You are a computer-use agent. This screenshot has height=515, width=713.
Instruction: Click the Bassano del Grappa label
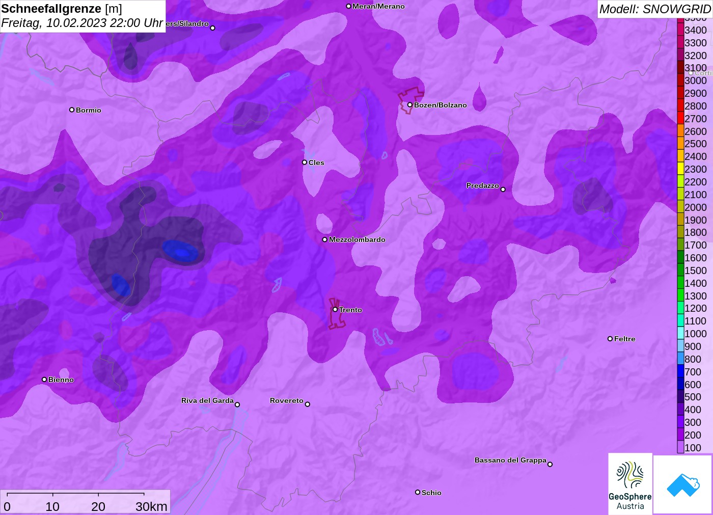(510, 460)
